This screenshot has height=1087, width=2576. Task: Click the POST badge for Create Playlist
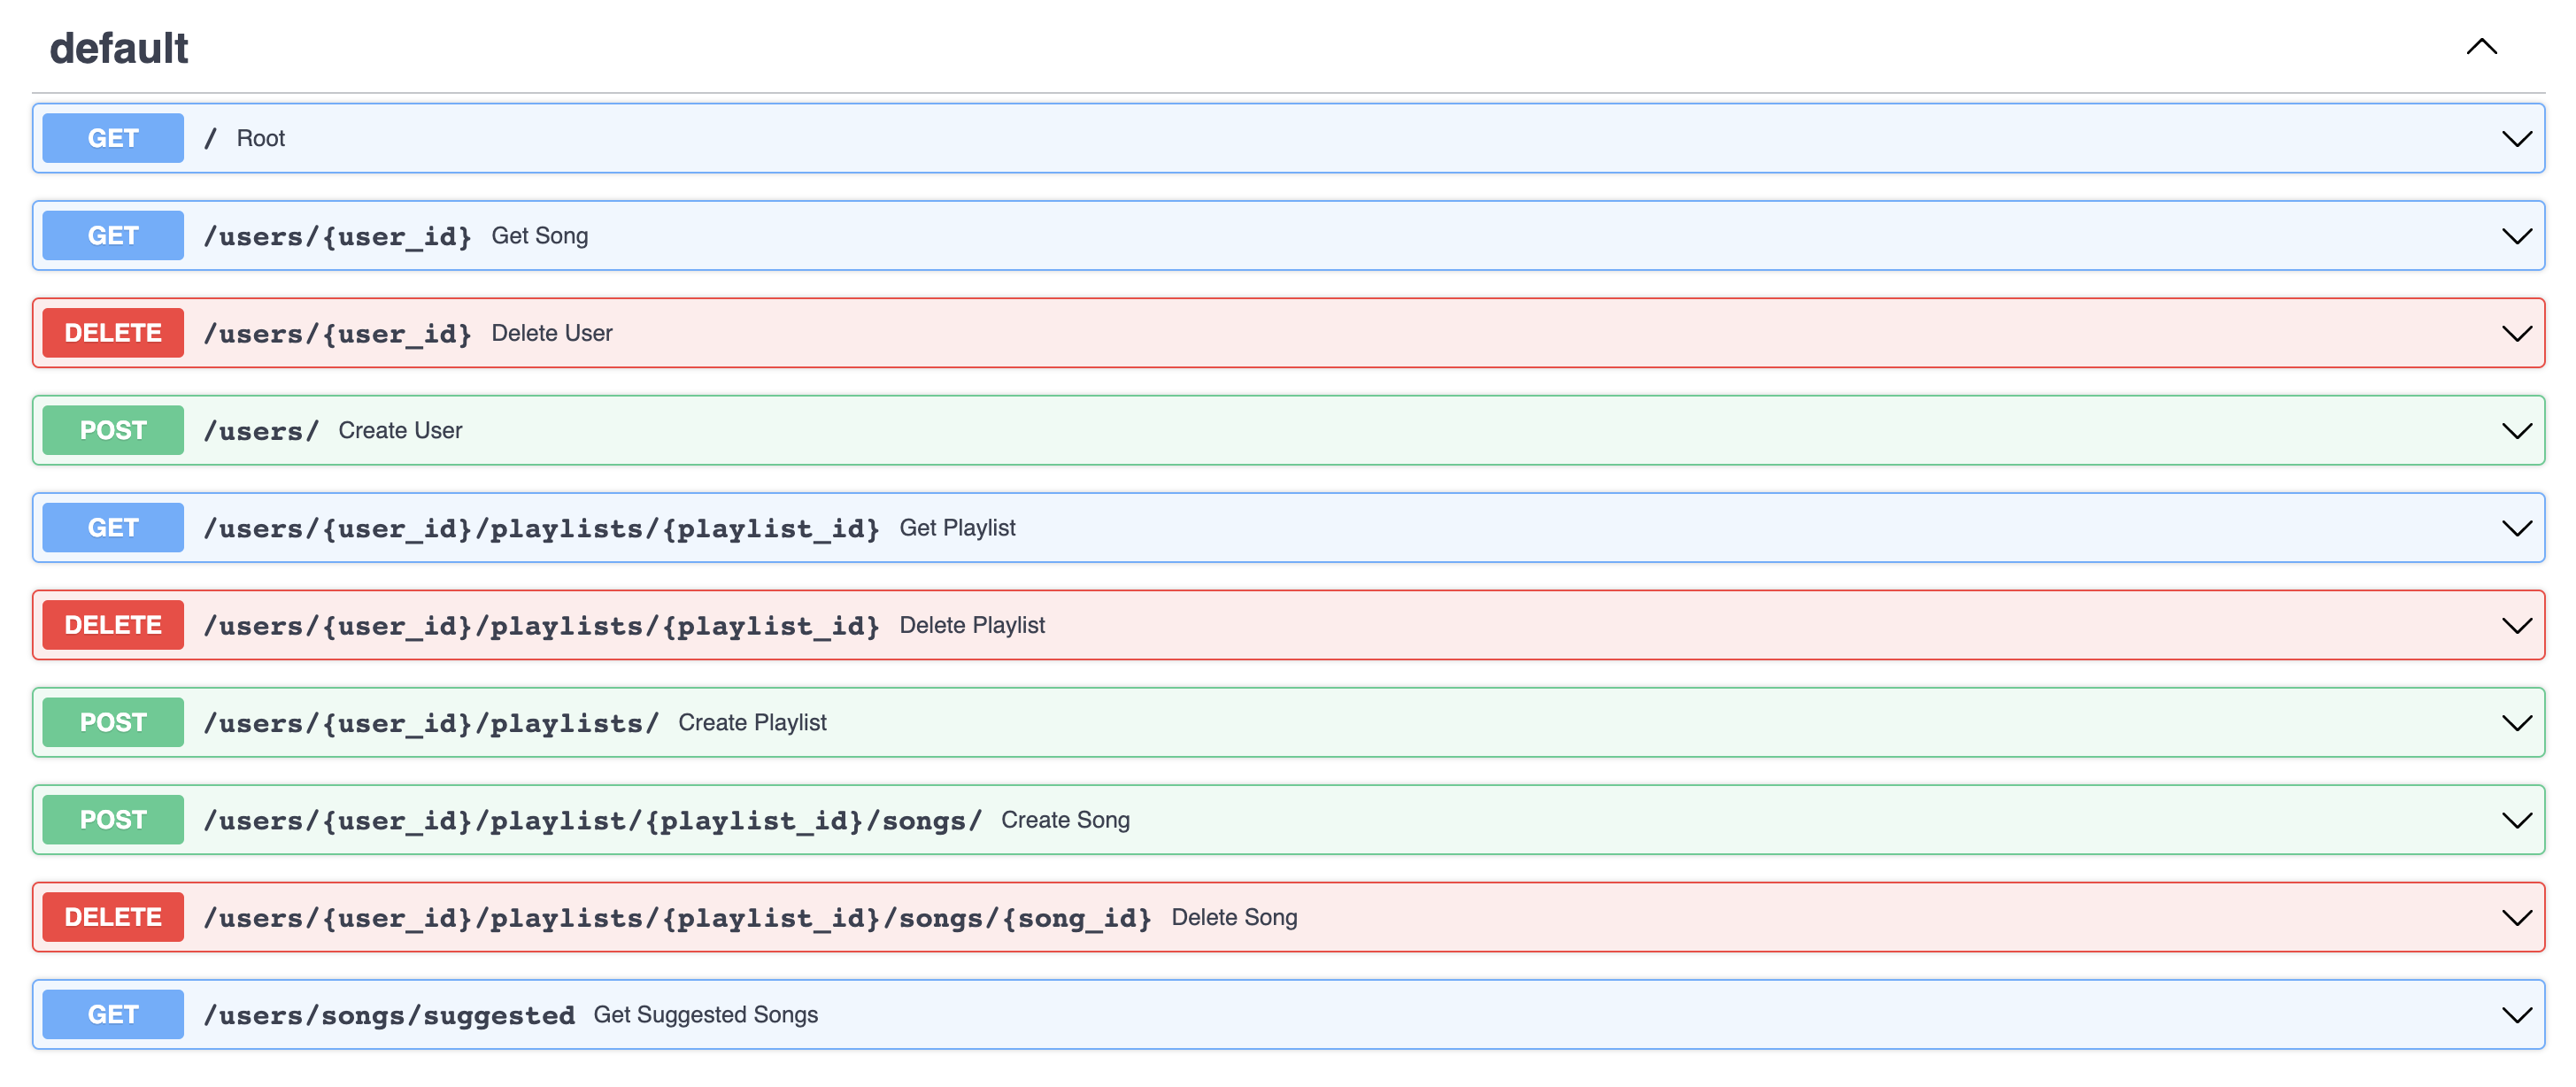click(x=113, y=723)
